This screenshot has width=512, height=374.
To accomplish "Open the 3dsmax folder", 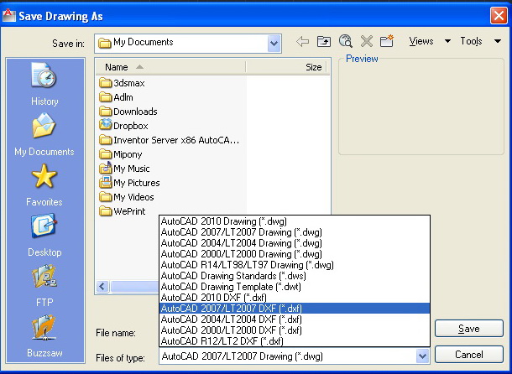I will pos(122,83).
